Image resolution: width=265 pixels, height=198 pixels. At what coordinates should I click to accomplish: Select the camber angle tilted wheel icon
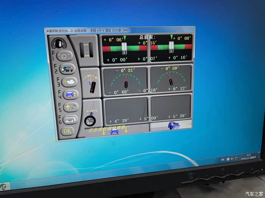coord(92,84)
